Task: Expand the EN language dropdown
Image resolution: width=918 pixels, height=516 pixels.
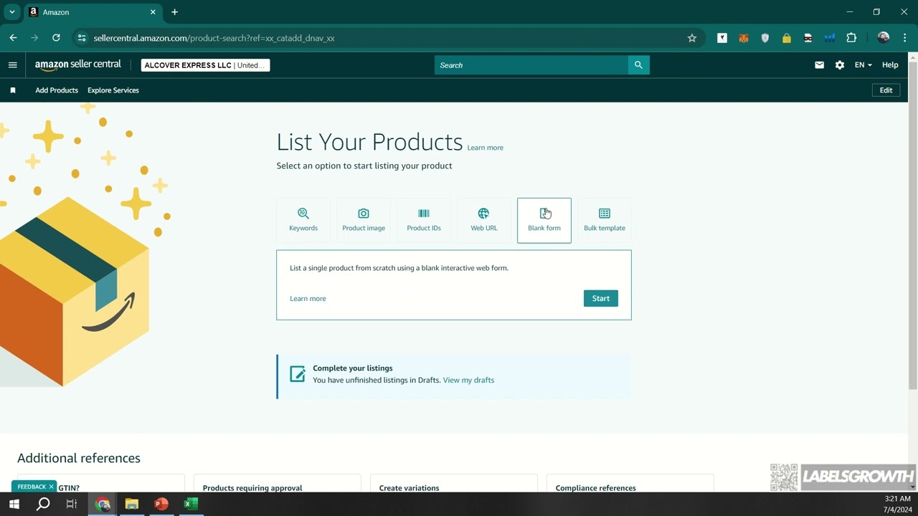Action: point(863,65)
